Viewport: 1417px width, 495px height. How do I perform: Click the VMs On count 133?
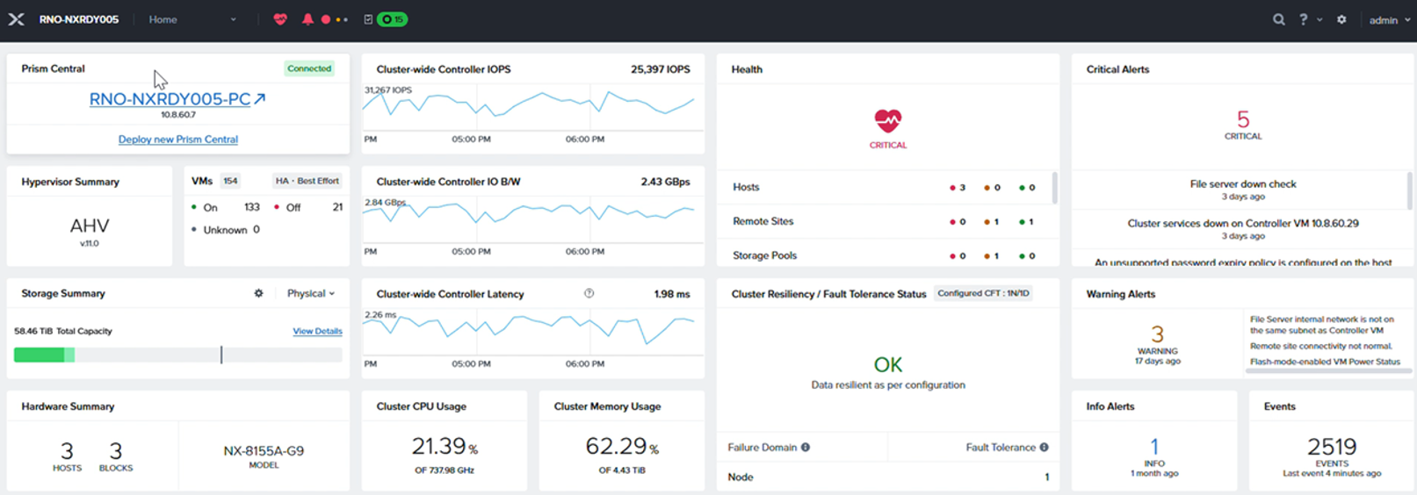point(252,207)
